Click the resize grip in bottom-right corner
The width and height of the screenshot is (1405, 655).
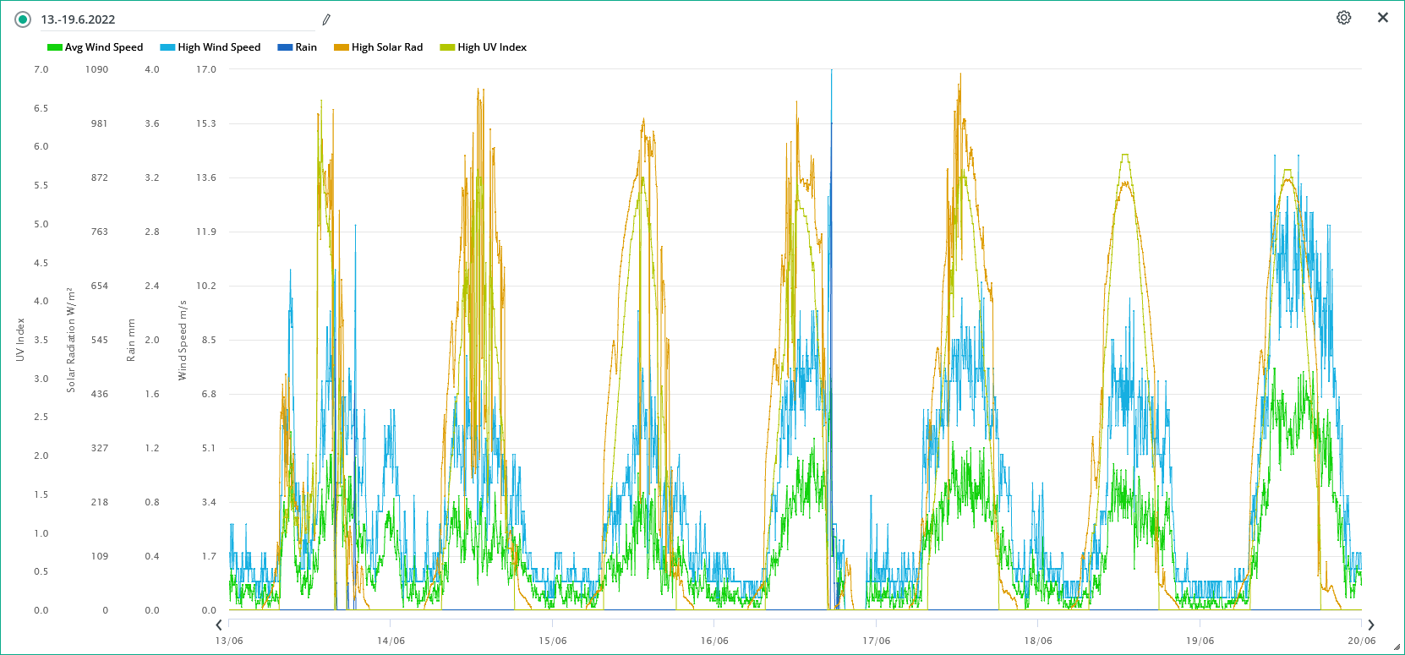pyautogui.click(x=1397, y=647)
